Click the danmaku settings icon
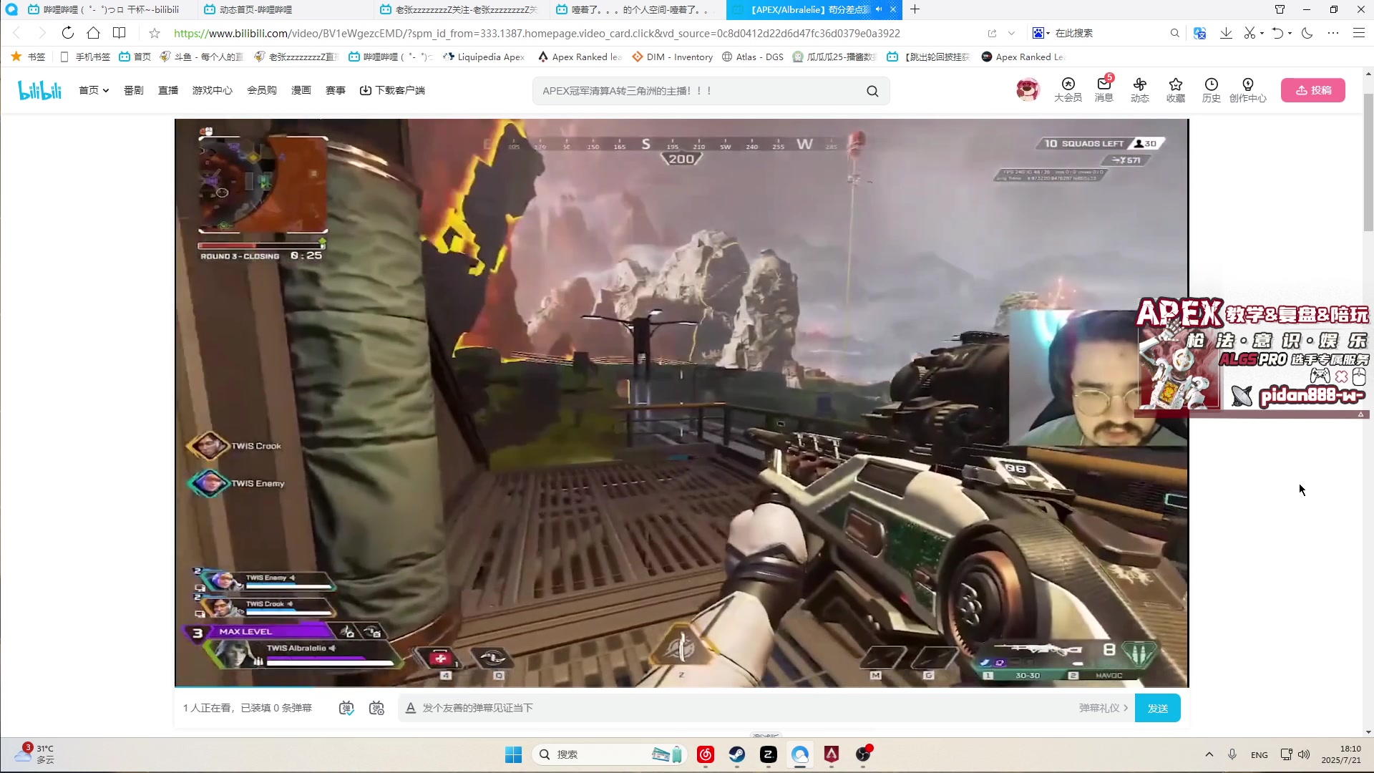The image size is (1374, 773). (376, 708)
